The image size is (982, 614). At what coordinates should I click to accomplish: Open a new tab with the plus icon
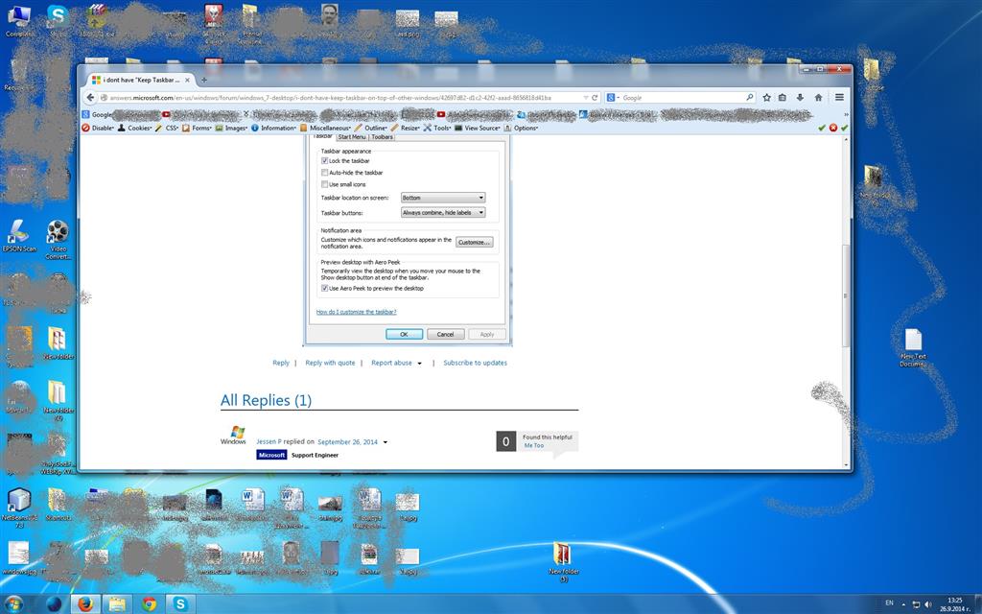[x=203, y=81]
